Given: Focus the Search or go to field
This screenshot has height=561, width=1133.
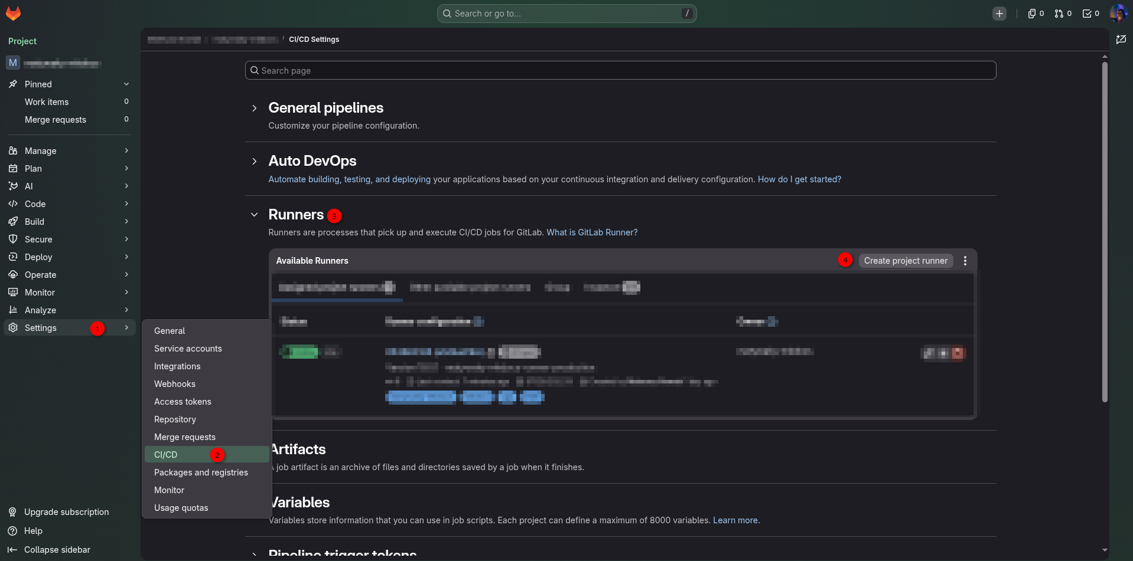Looking at the screenshot, I should click(566, 14).
